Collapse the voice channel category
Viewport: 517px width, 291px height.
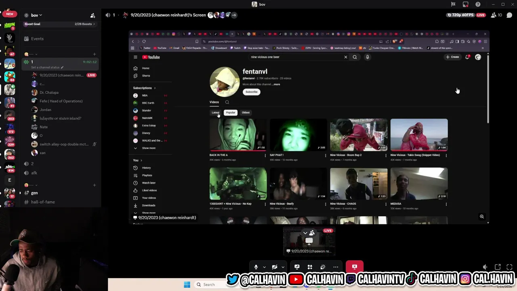pyautogui.click(x=32, y=54)
